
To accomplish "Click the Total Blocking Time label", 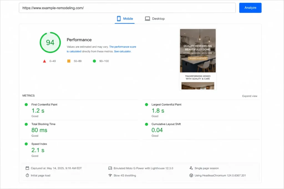I will pos(44,124).
